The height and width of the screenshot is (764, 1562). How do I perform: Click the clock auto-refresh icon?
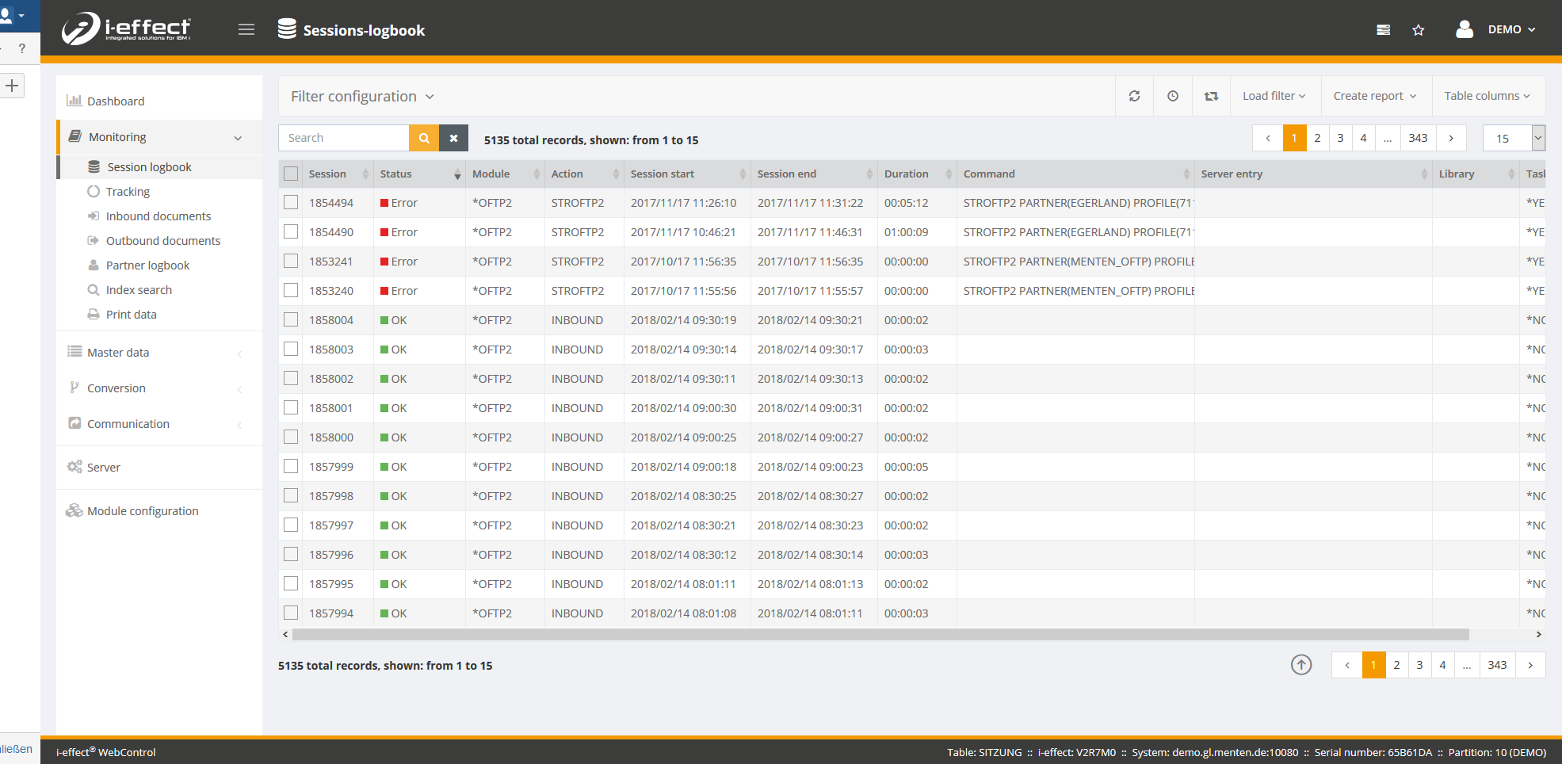pyautogui.click(x=1172, y=96)
